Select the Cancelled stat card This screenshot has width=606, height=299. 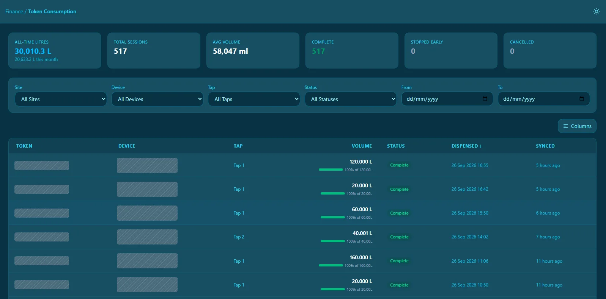tap(550, 50)
